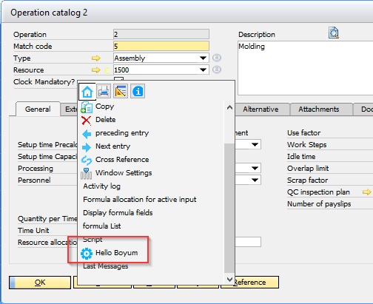Click the Work Steps label
373x304 pixels.
[x=306, y=145]
